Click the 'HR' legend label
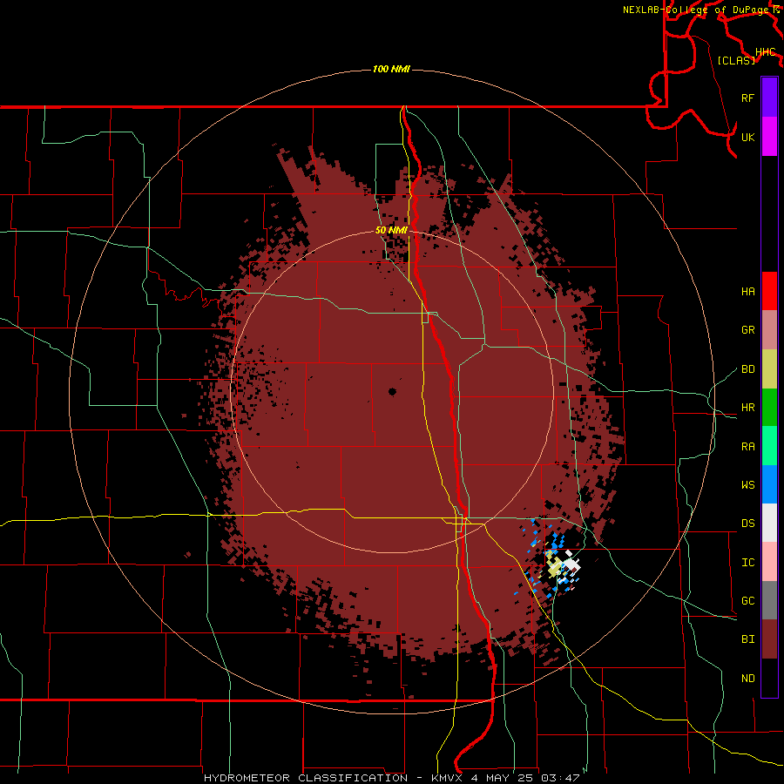The image size is (784, 784). 747,408
